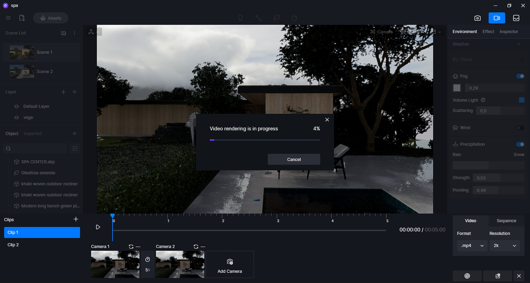Switch to photo camera mode
This screenshot has width=530, height=283.
coord(477,18)
